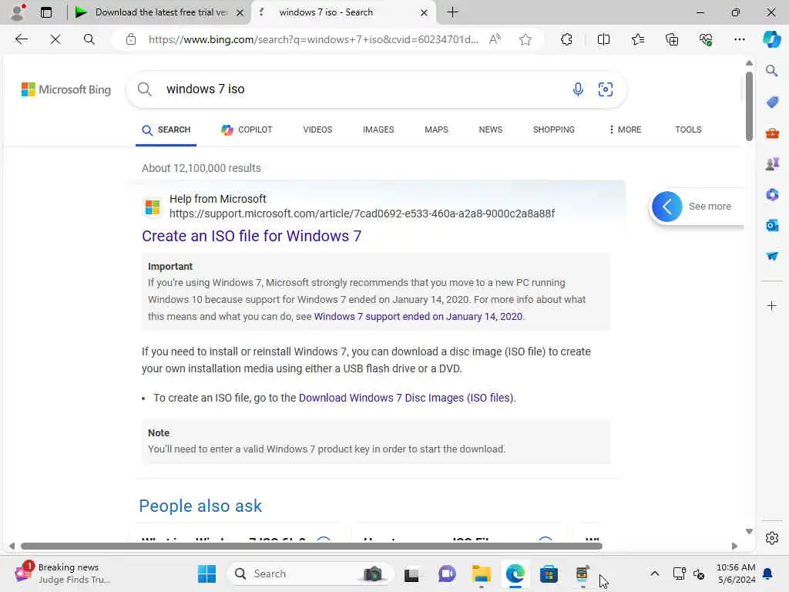Expand the MORE menu
Image resolution: width=789 pixels, height=592 pixels.
[624, 129]
